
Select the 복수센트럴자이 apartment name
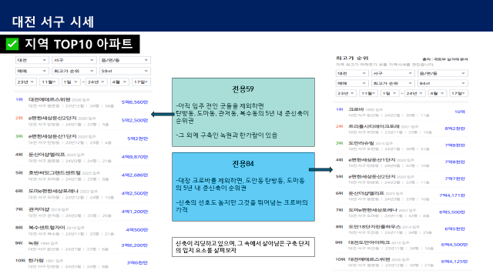tap(46, 228)
